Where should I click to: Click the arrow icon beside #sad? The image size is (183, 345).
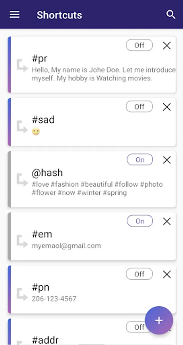coord(22,127)
